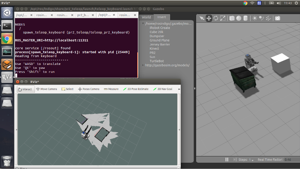Activate the Focus Camera tool in RViz
Viewport: 300px width, 169px height.
pos(89,89)
